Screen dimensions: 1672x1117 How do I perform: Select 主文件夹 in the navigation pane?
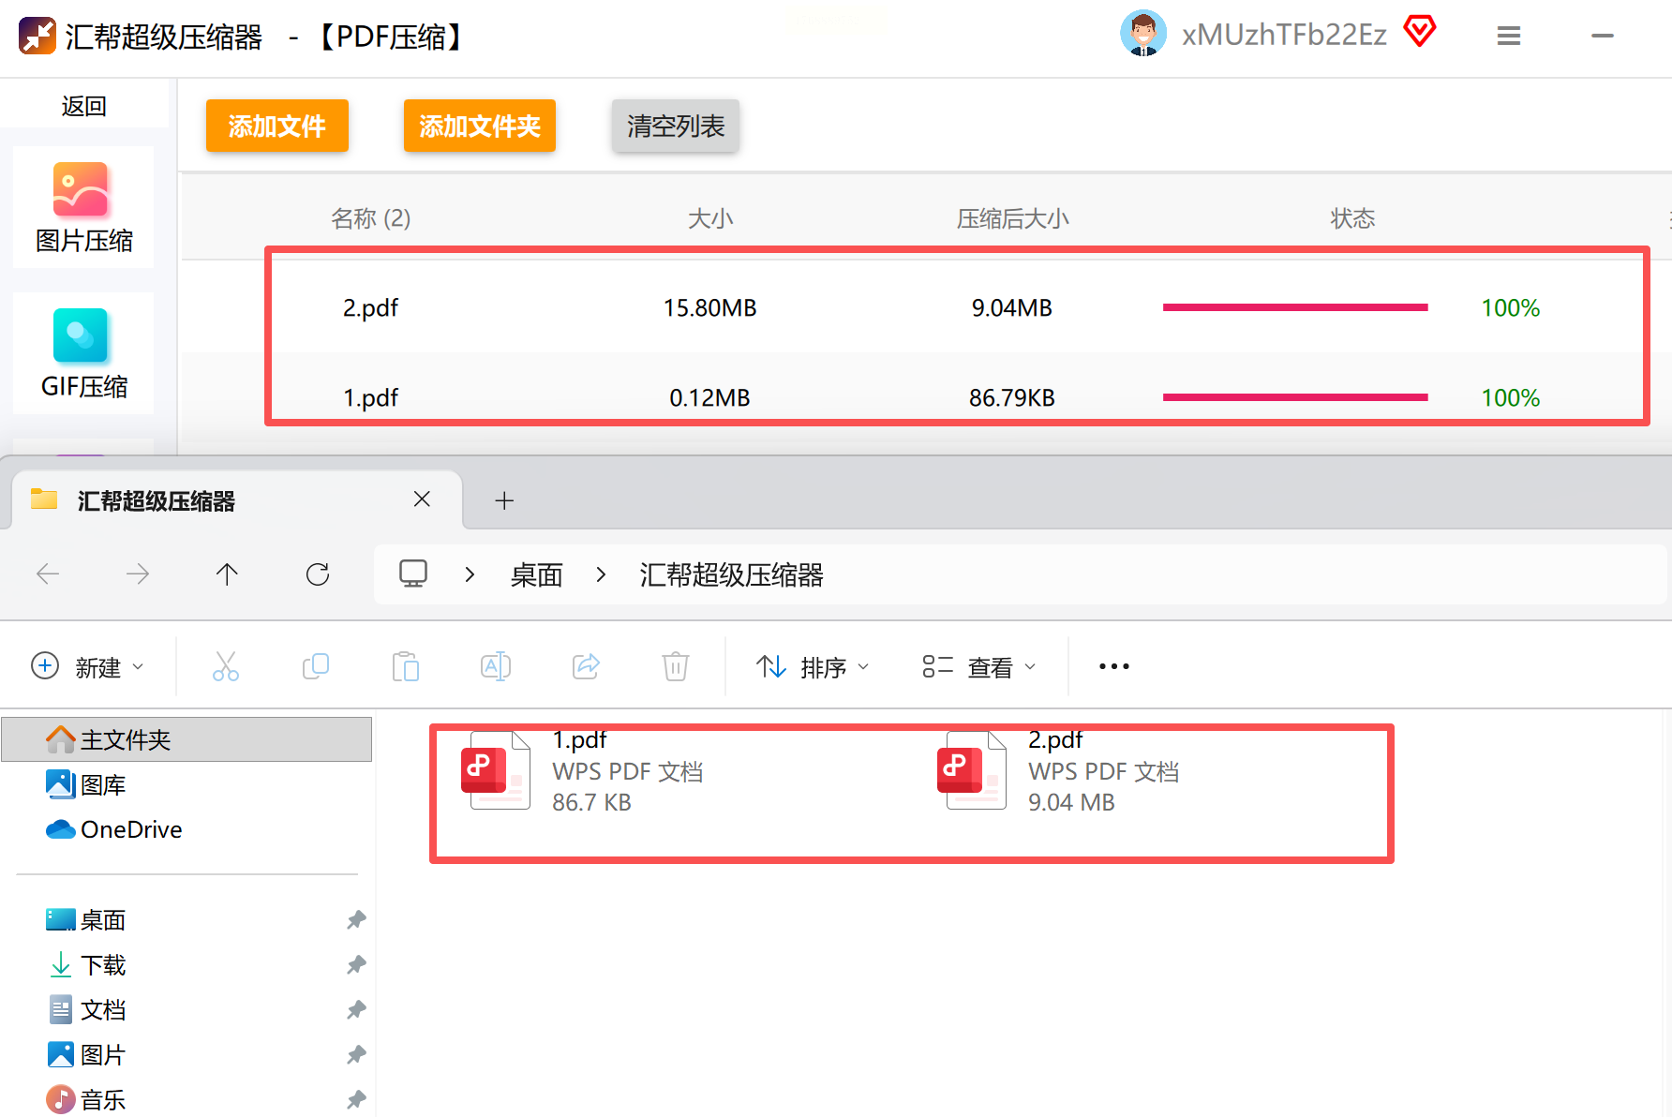[187, 739]
